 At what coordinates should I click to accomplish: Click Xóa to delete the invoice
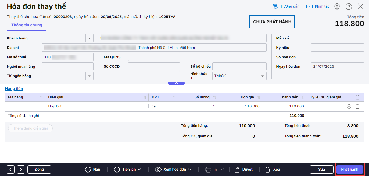(x=273, y=170)
